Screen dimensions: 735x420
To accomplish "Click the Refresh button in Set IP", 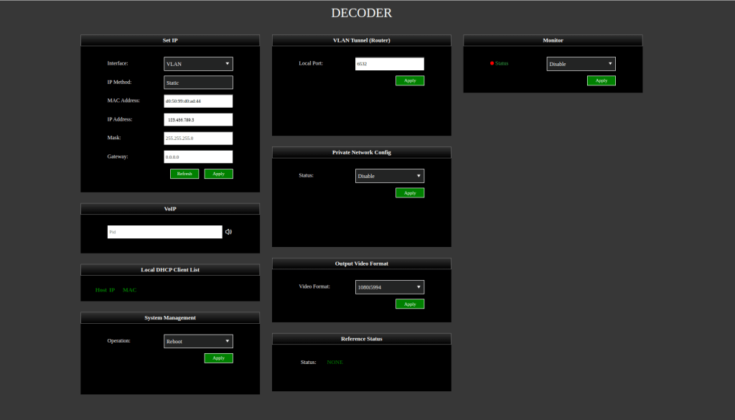I will pos(184,174).
